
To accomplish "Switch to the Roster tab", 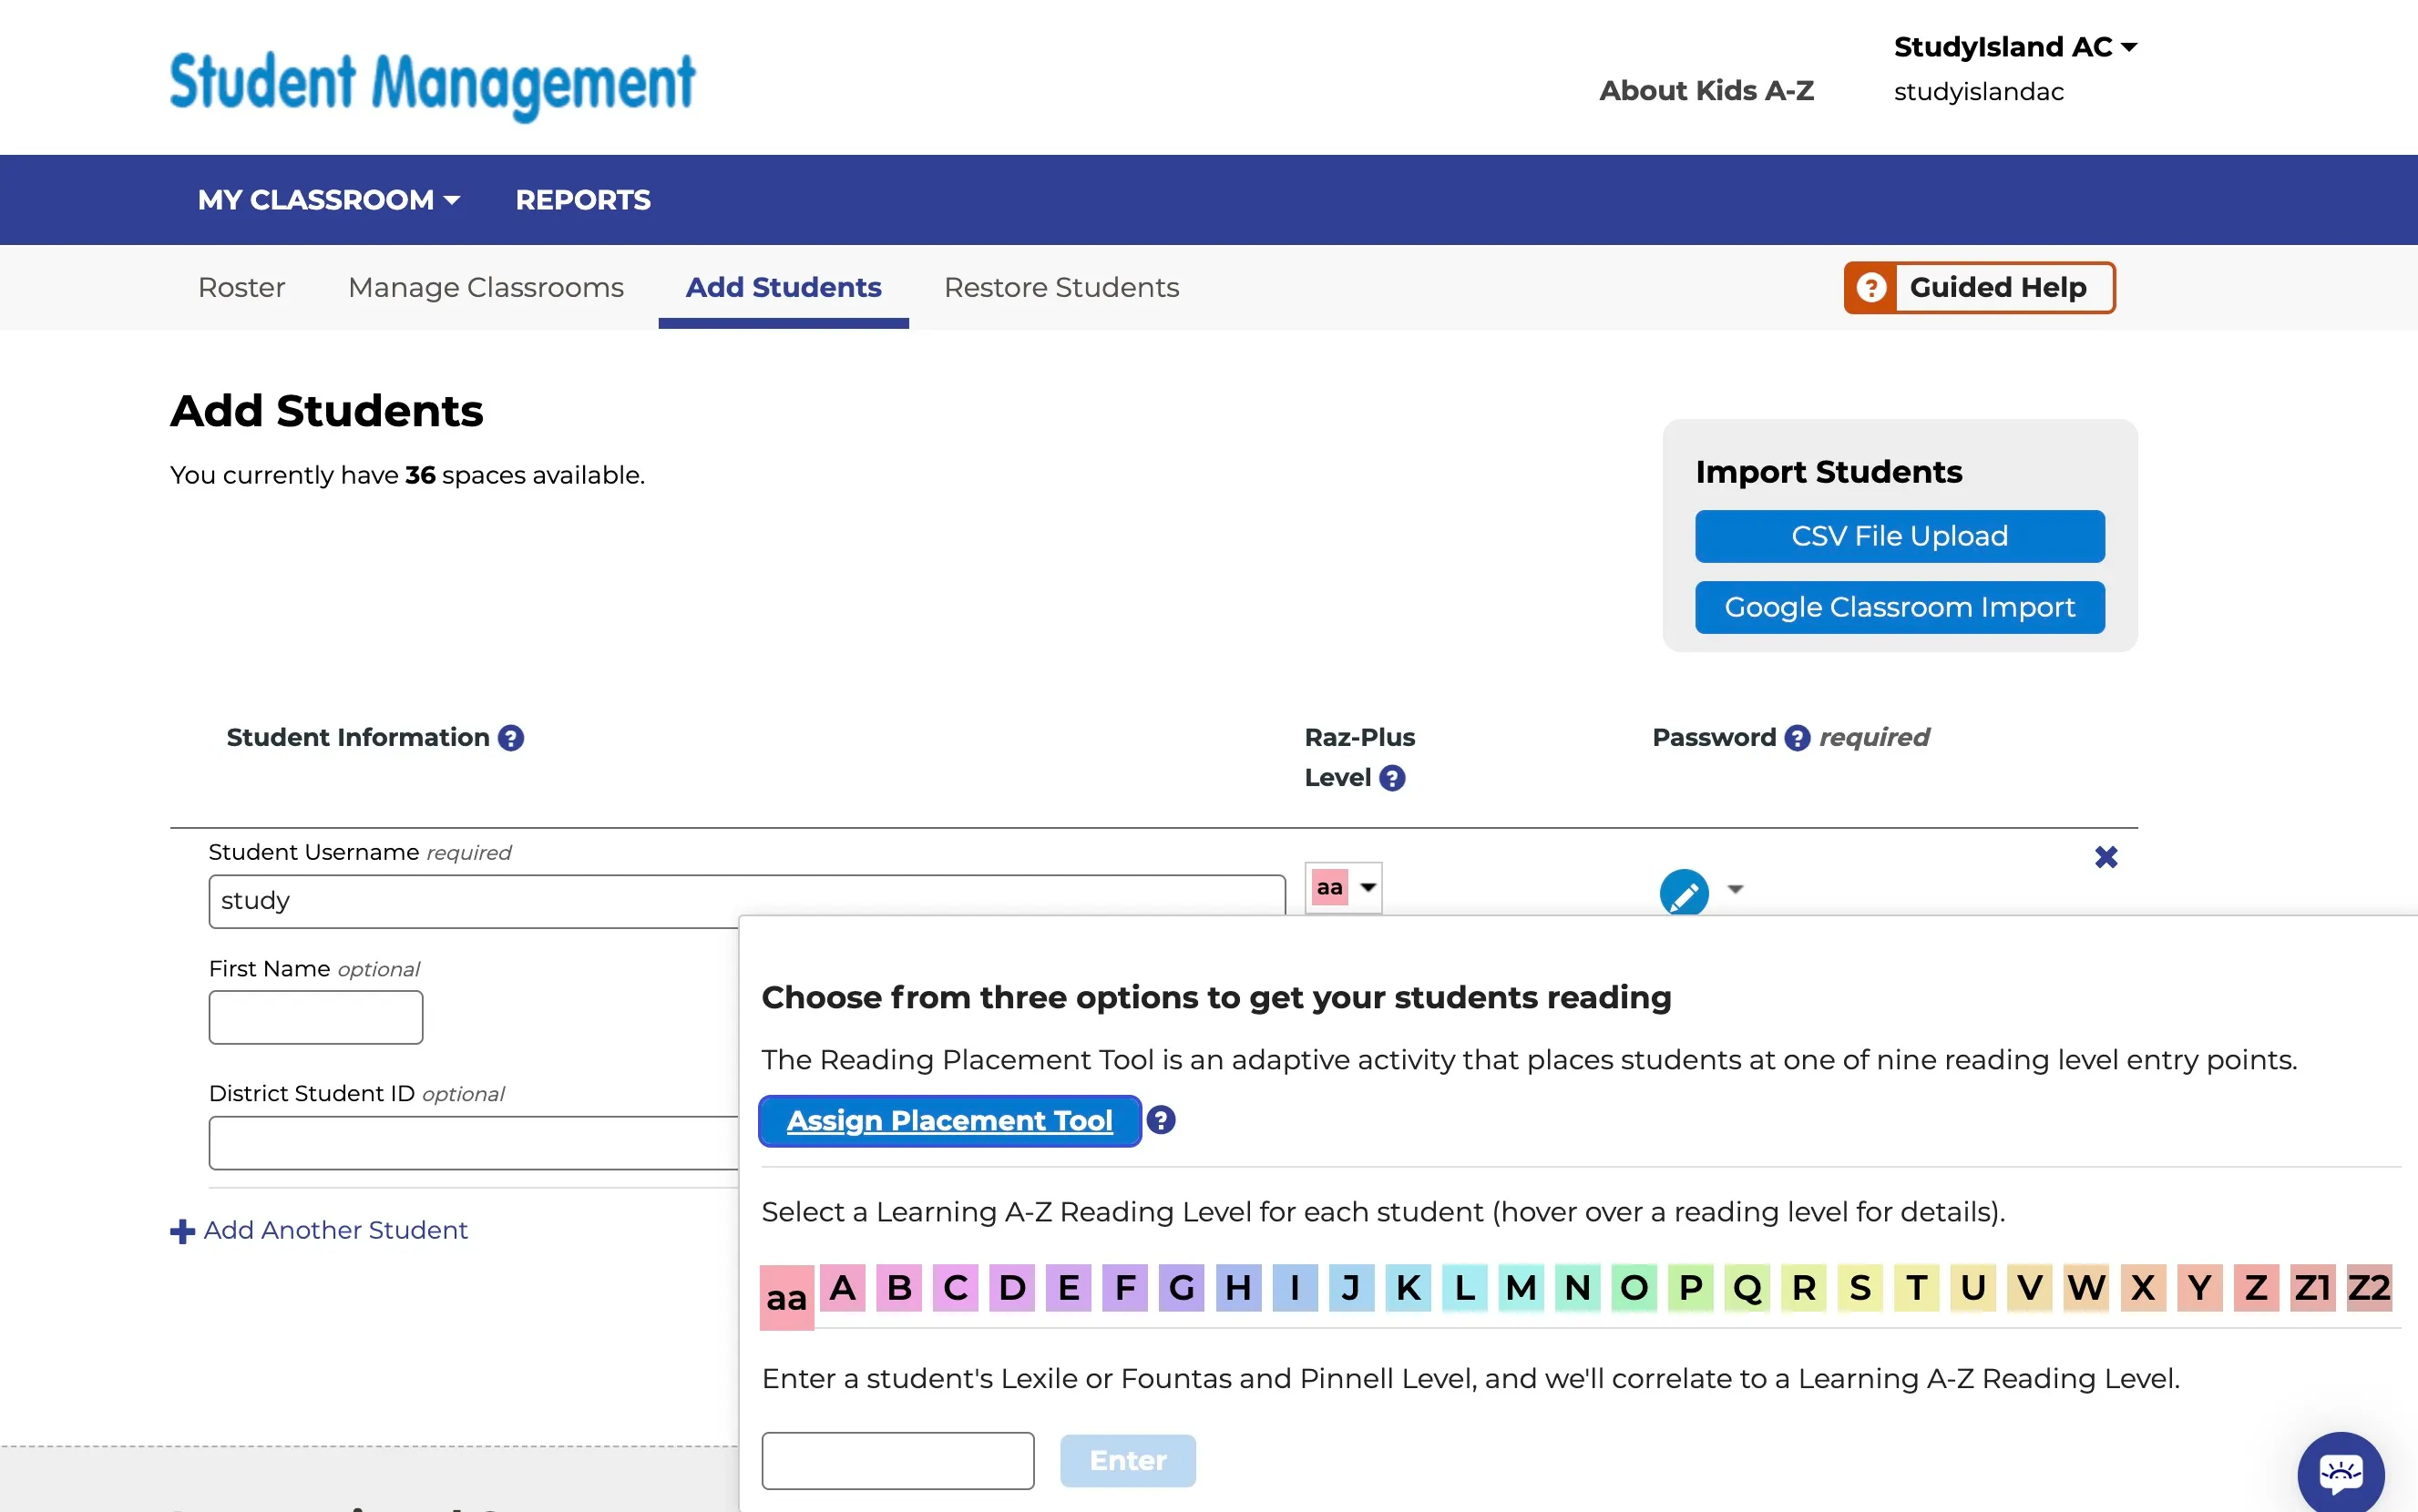I will tap(241, 288).
